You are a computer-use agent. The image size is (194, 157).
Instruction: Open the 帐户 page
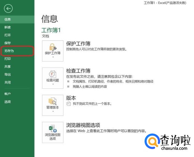point(17,94)
